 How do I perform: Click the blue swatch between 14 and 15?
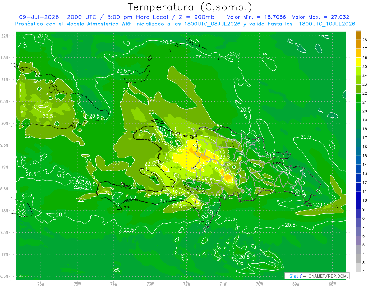click(358, 160)
